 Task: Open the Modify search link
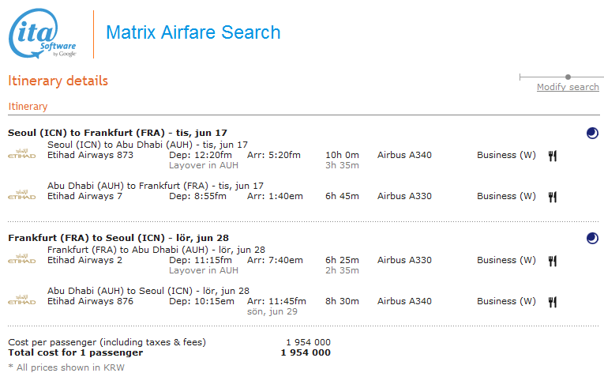(568, 87)
